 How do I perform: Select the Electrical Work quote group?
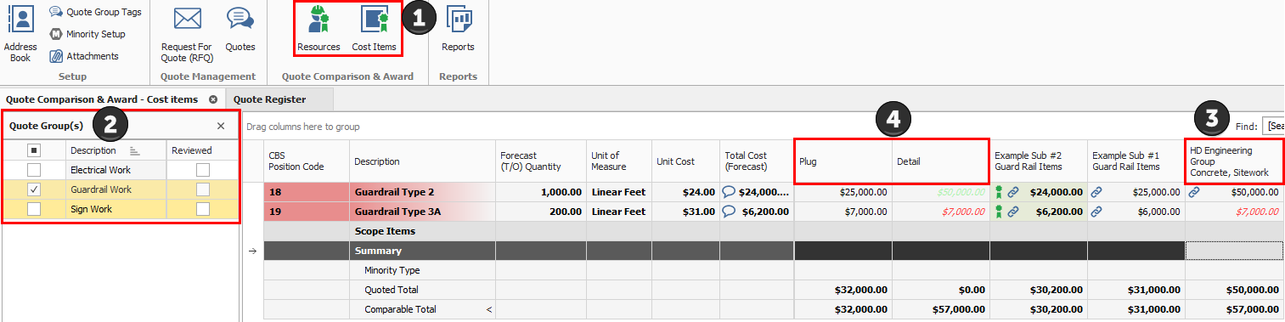pyautogui.click(x=100, y=170)
